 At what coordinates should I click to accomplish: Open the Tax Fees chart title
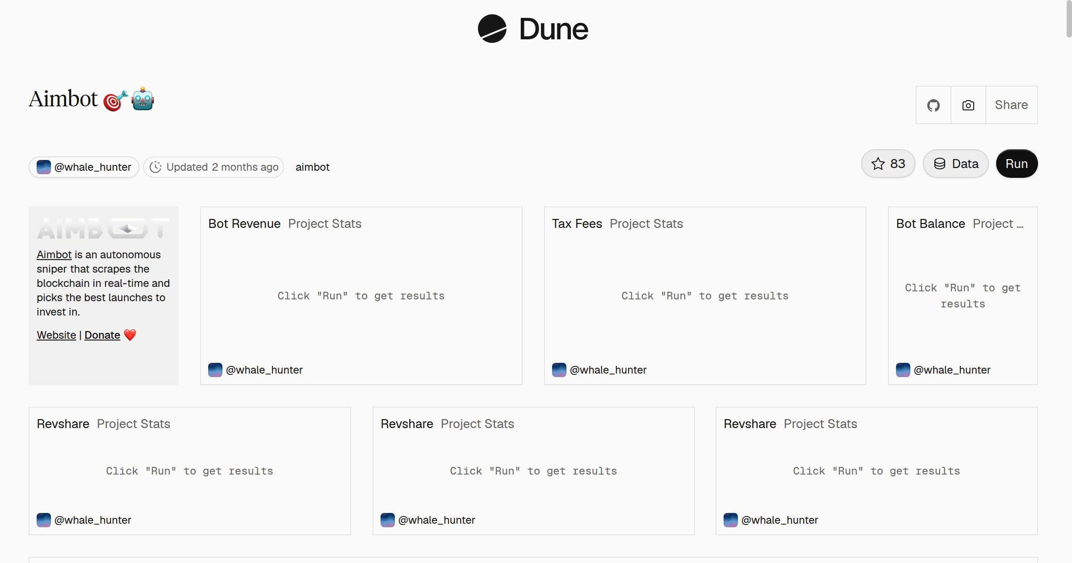point(577,223)
